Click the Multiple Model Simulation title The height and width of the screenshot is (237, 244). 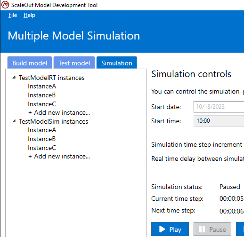pyautogui.click(x=74, y=36)
